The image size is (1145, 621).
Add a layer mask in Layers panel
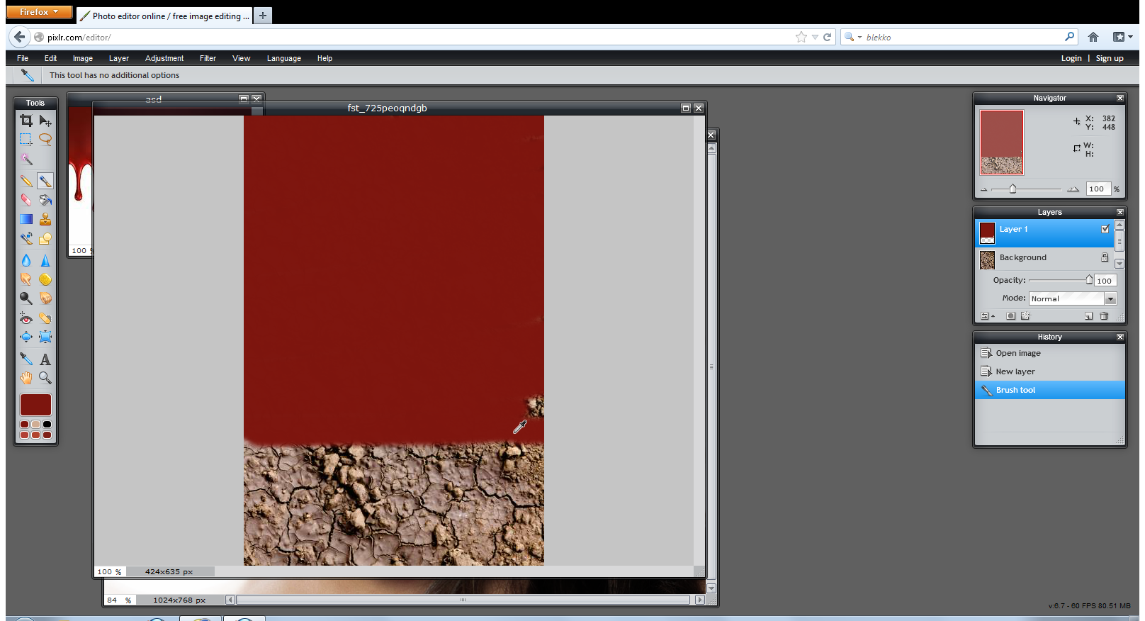coord(1011,316)
